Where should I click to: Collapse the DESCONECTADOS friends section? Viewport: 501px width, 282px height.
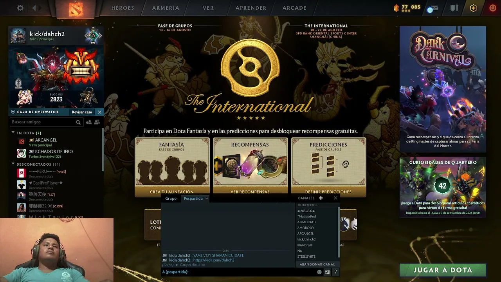(x=13, y=164)
